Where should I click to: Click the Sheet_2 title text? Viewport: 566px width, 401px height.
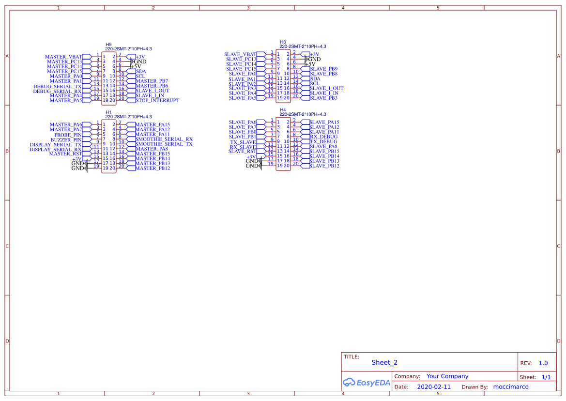pyautogui.click(x=384, y=362)
